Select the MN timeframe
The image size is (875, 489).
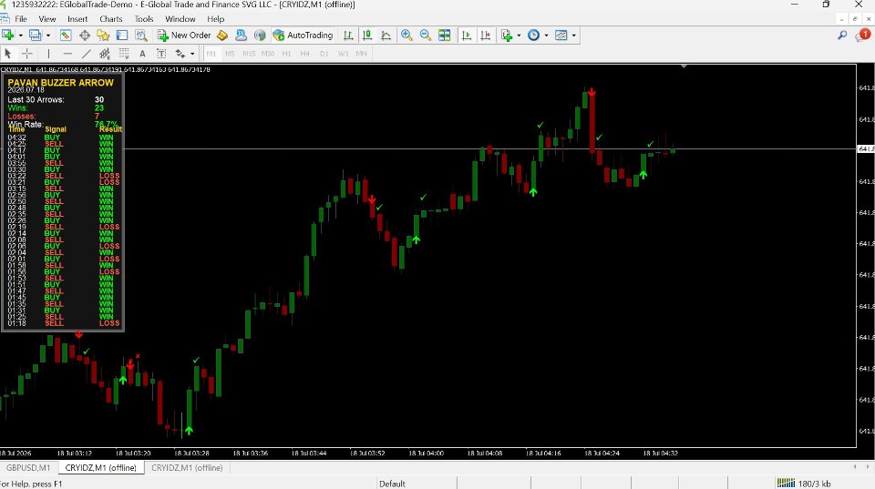(x=362, y=54)
